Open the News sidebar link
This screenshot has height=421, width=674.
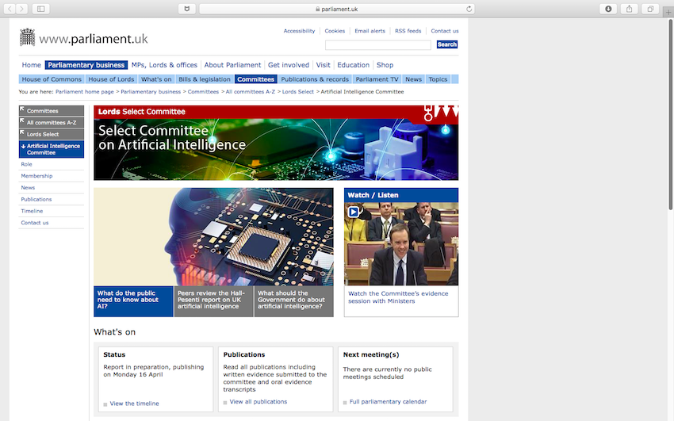tap(28, 188)
